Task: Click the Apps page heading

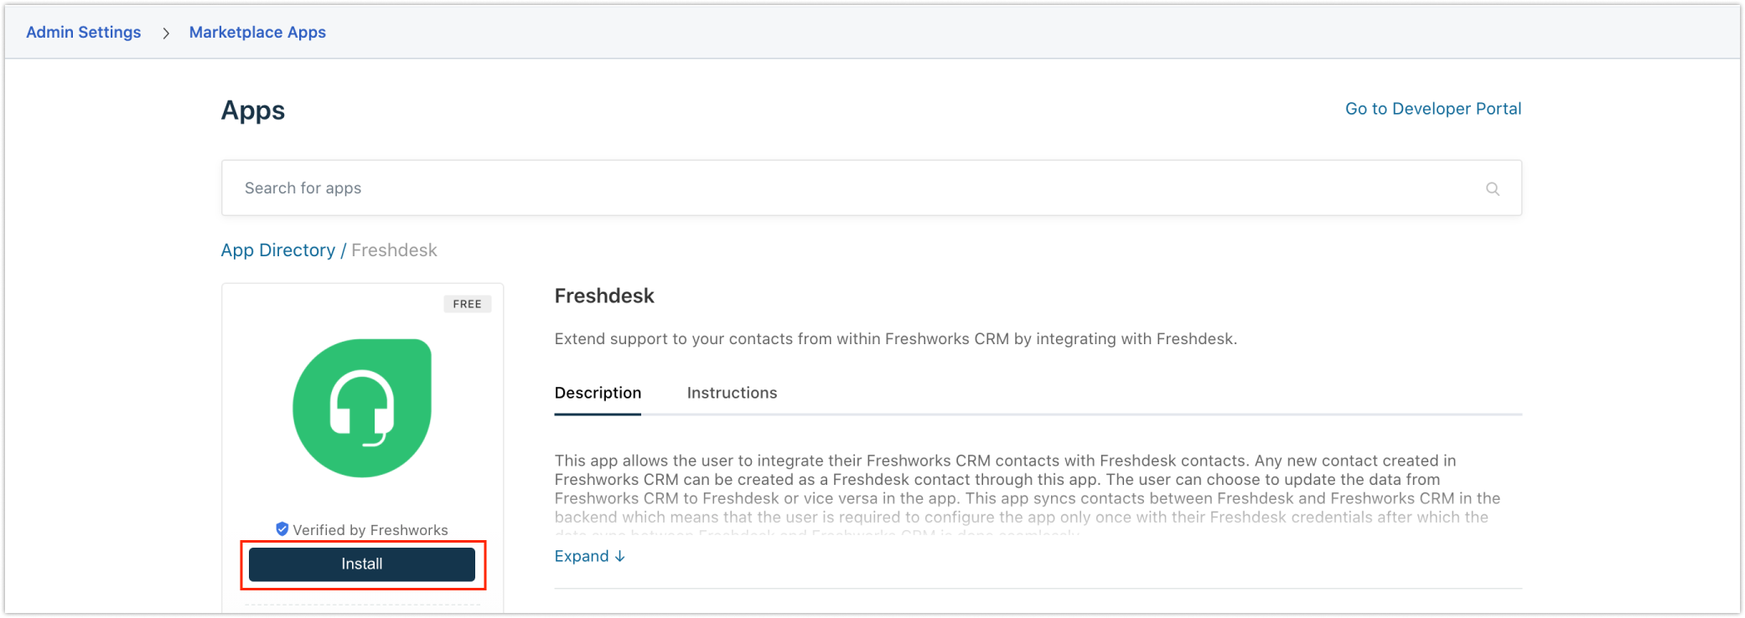Action: pos(253,111)
